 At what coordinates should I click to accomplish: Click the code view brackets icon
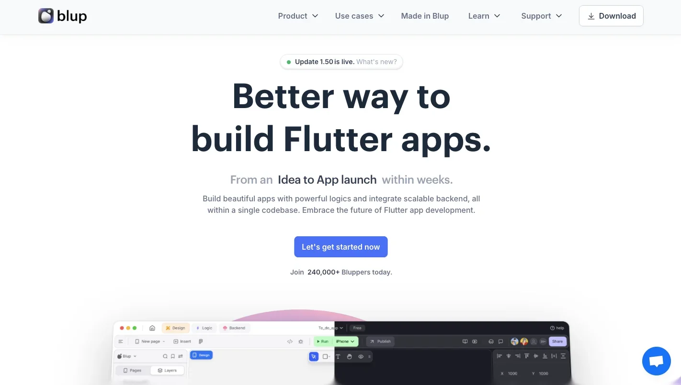click(290, 341)
